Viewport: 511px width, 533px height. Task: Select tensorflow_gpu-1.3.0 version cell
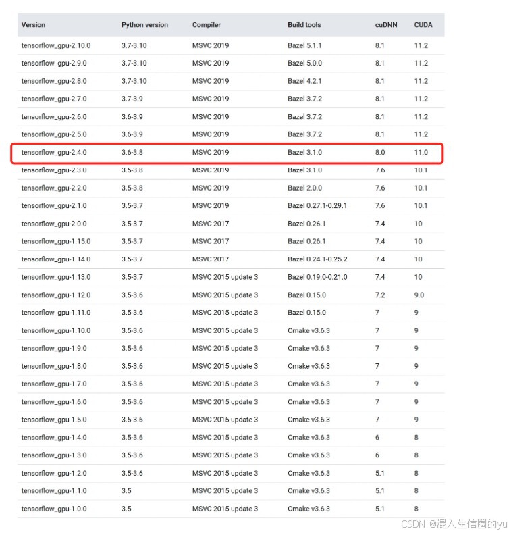tap(54, 455)
